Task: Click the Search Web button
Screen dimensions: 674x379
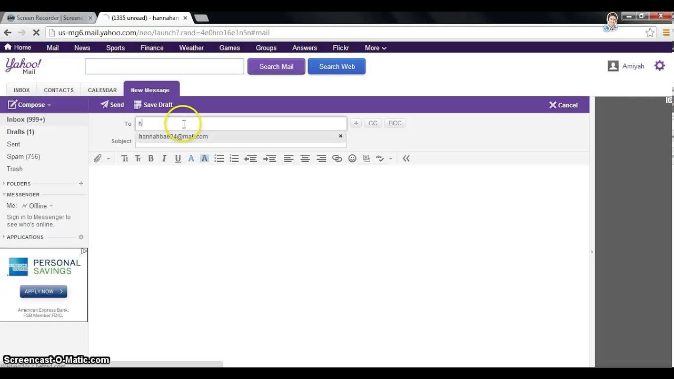Action: 337,66
